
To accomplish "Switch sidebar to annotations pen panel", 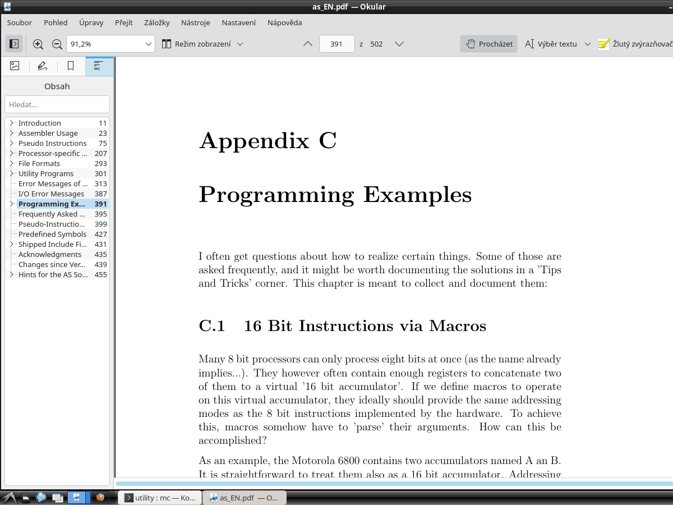I will [43, 66].
